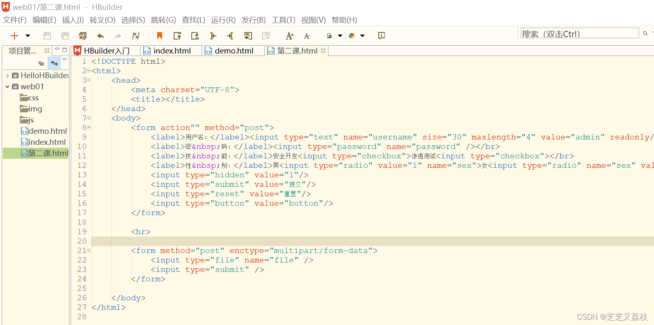Open the New button dropdown arrow
This screenshot has height=325, width=654.
click(x=28, y=36)
